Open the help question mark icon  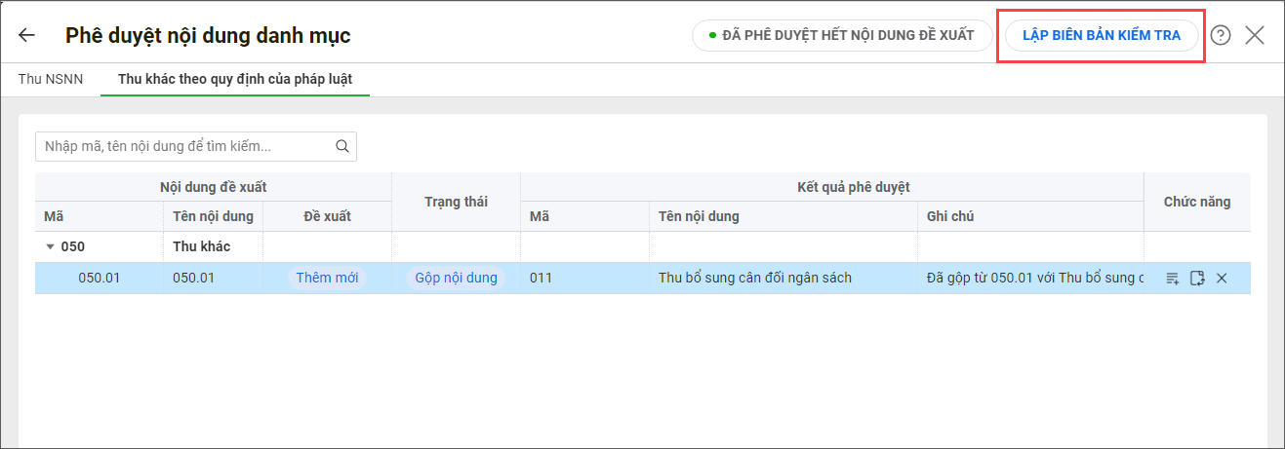1221,35
